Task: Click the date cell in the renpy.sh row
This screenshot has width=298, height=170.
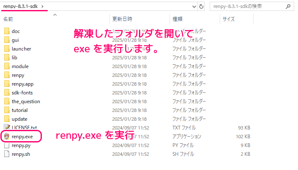Action: pyautogui.click(x=131, y=154)
